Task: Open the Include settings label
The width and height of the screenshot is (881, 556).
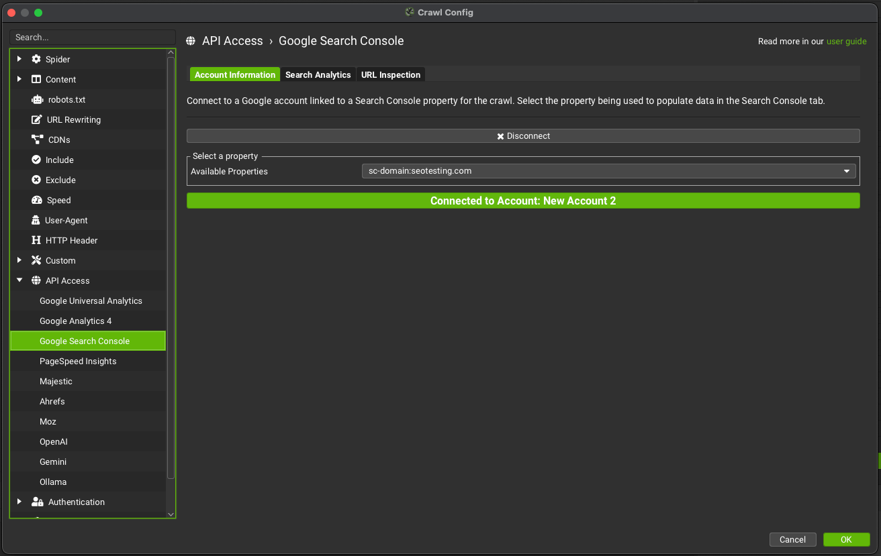Action: [60, 160]
